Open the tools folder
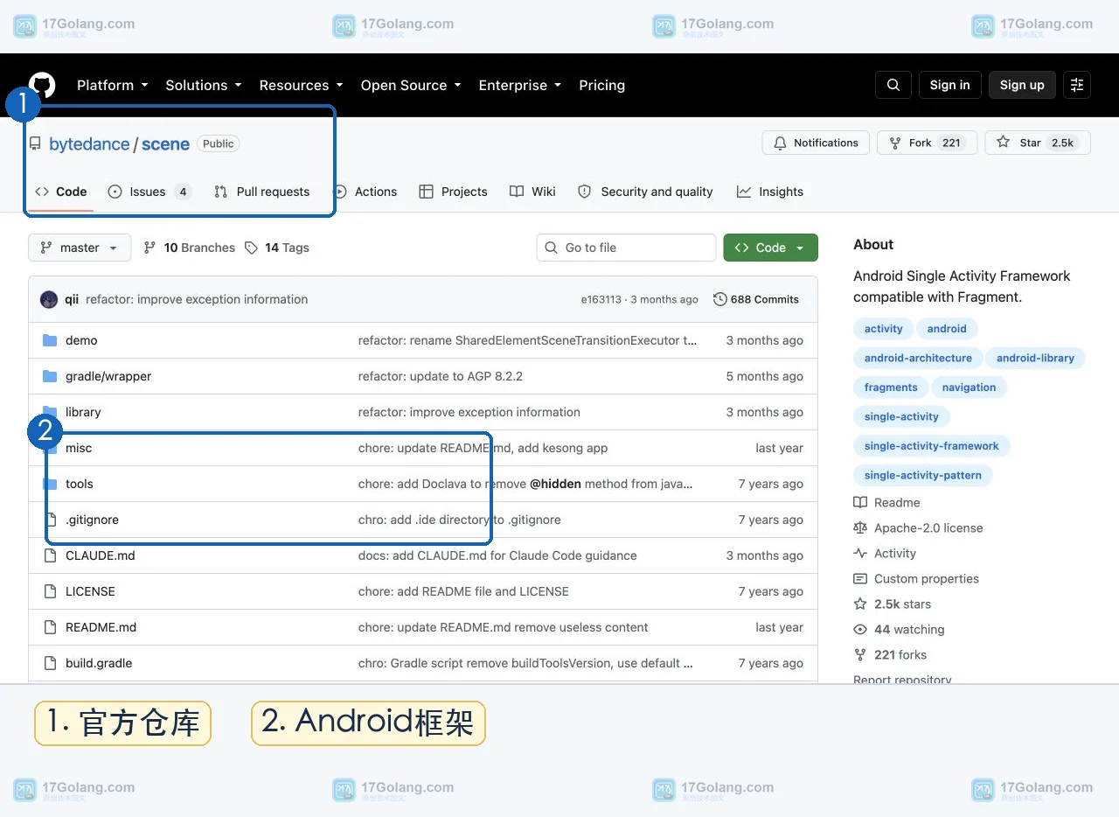The image size is (1119, 817). 80,484
